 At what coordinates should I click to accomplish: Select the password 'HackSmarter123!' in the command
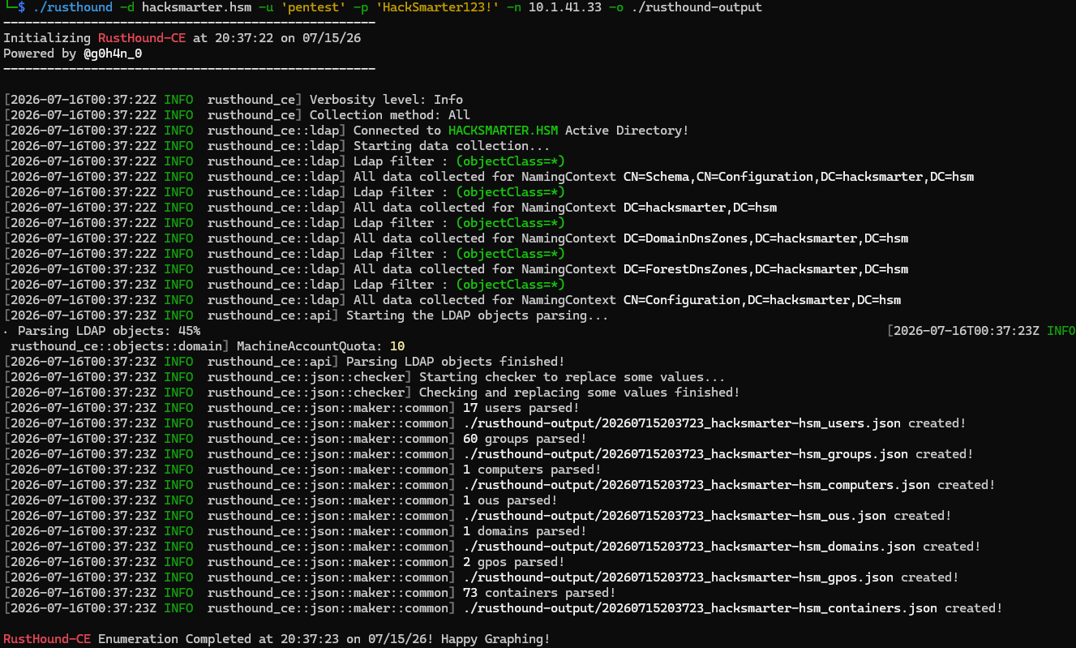[x=437, y=7]
